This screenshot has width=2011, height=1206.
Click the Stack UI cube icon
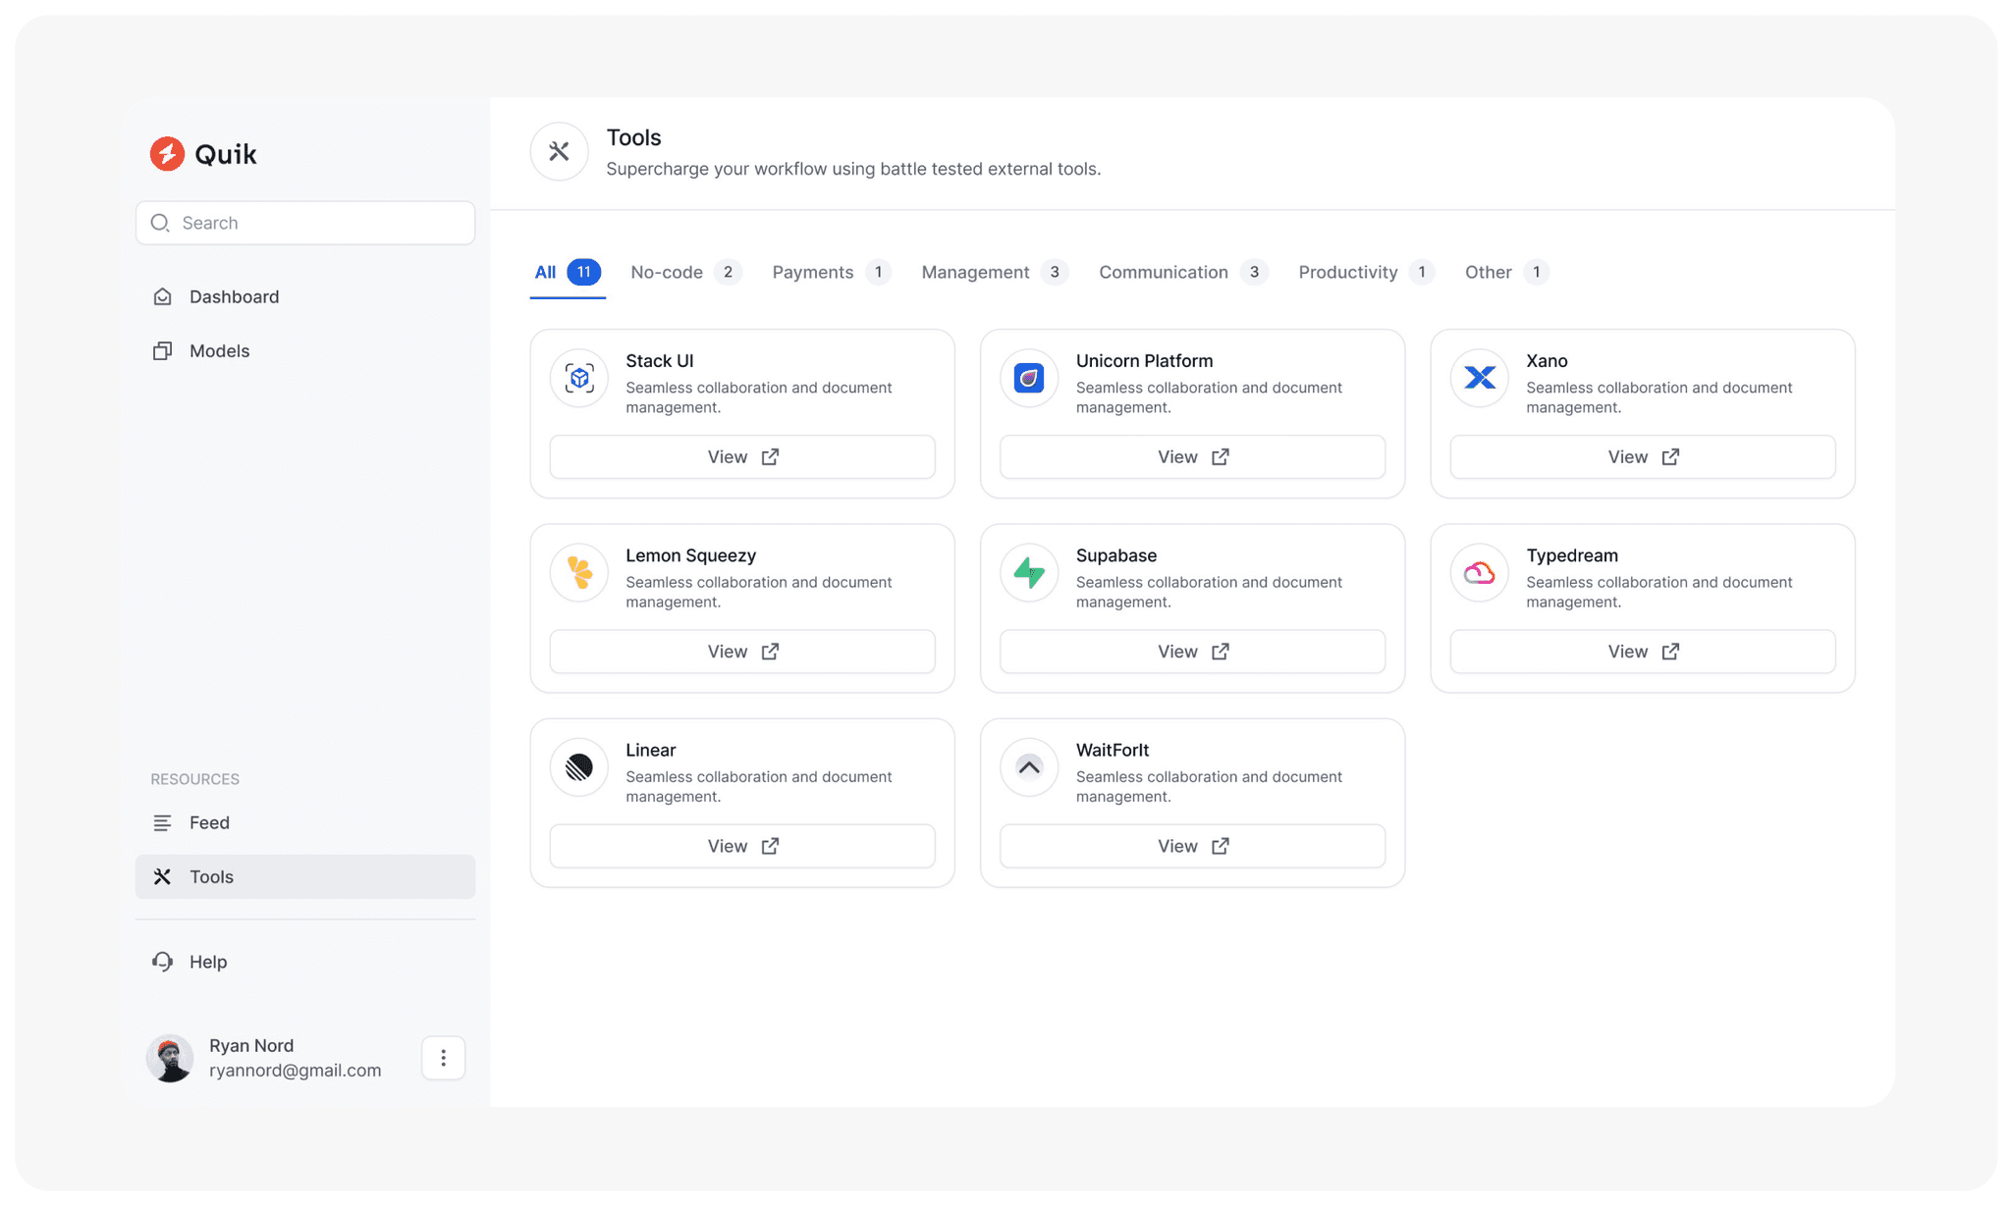pyautogui.click(x=579, y=378)
